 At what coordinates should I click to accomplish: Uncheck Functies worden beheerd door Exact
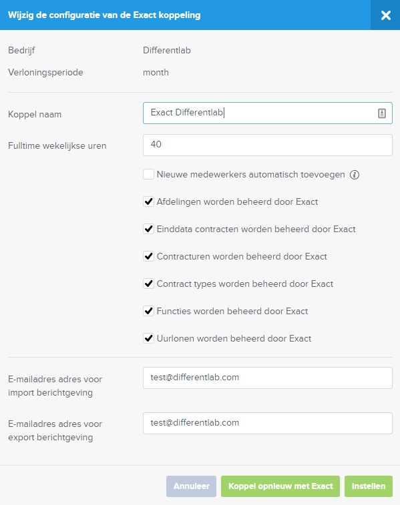148,311
